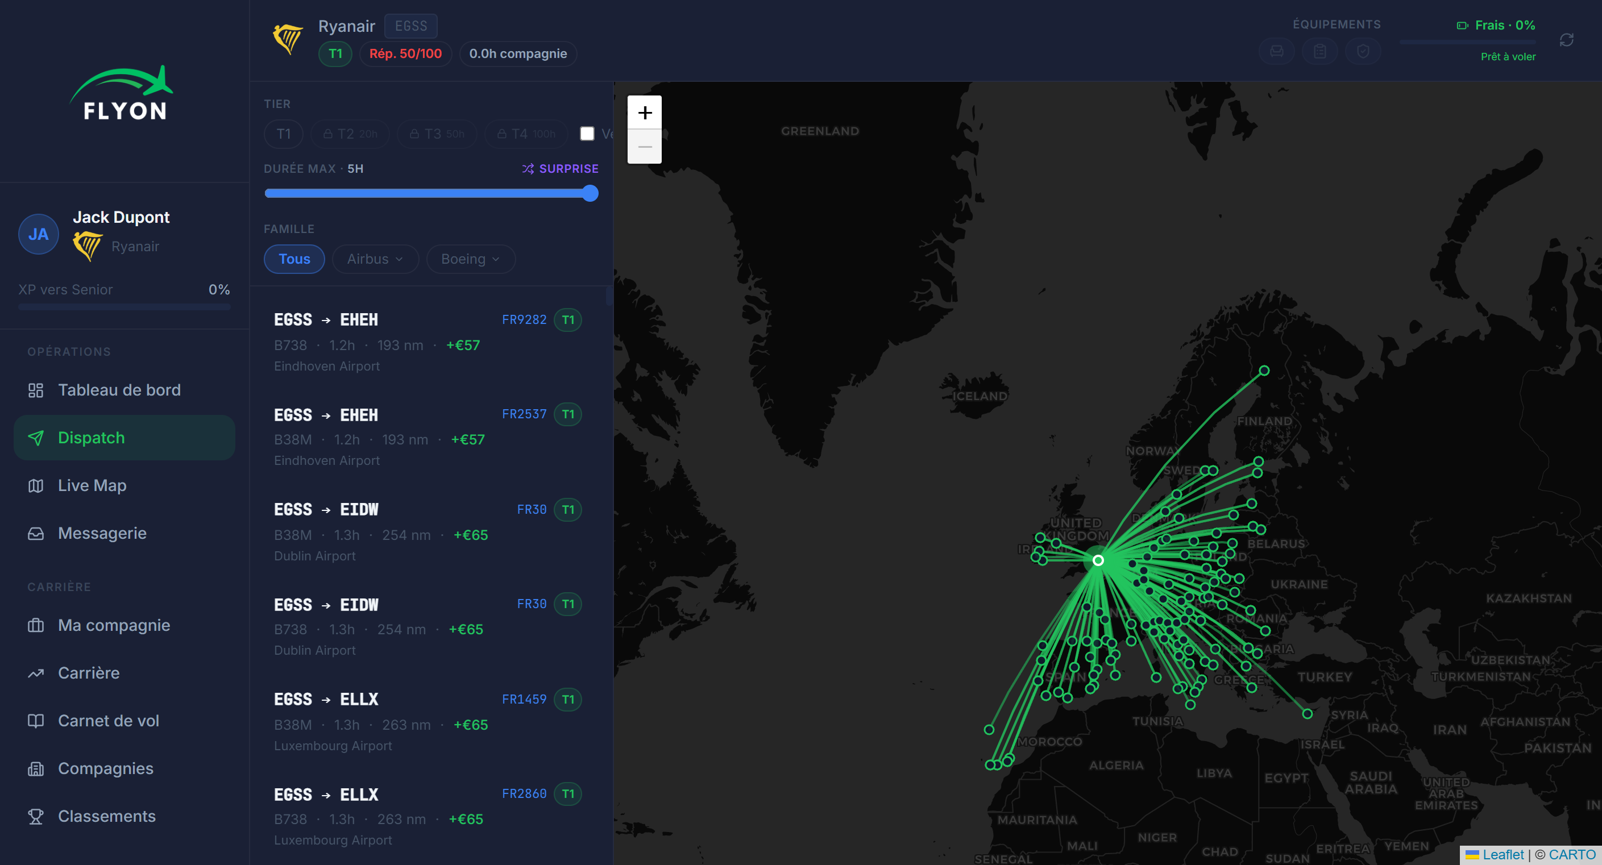Click the refresh arrows icon

pyautogui.click(x=1566, y=40)
